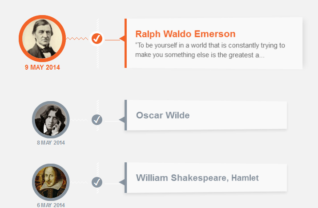This screenshot has height=208, width=318.
Task: Click the gray checkmark next to Shakespeare entry
Action: pyautogui.click(x=97, y=182)
